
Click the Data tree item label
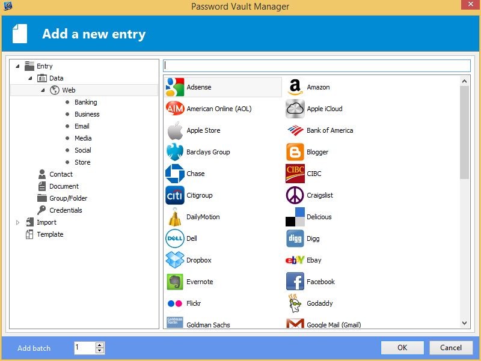pos(56,78)
